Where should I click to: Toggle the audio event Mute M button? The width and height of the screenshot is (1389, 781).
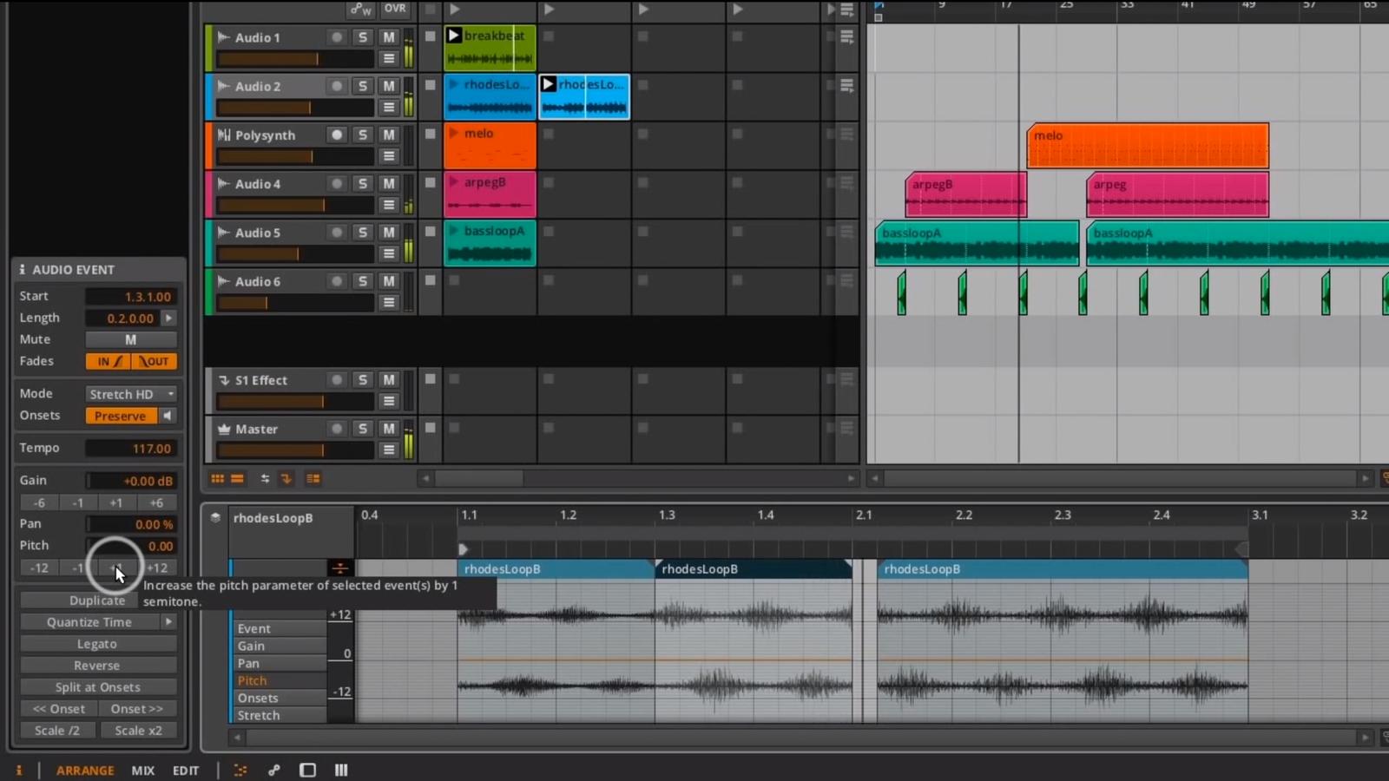click(x=131, y=339)
